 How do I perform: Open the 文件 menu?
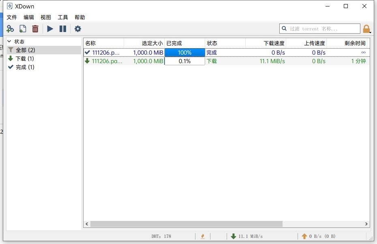12,17
